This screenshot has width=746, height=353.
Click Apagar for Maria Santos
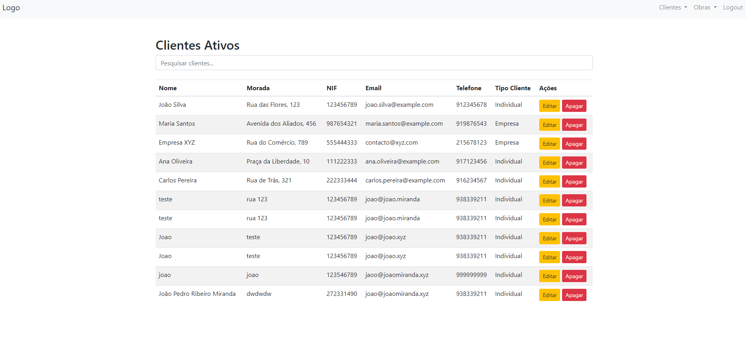pos(574,125)
